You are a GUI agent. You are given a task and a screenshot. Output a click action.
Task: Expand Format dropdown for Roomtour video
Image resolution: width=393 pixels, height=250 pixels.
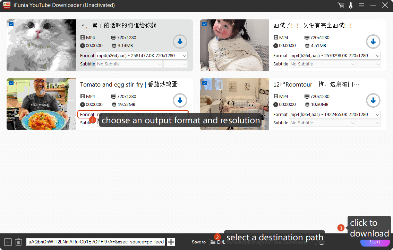[335, 115]
